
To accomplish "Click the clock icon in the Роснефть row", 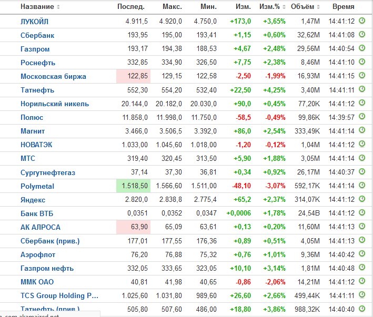I will tap(362, 62).
